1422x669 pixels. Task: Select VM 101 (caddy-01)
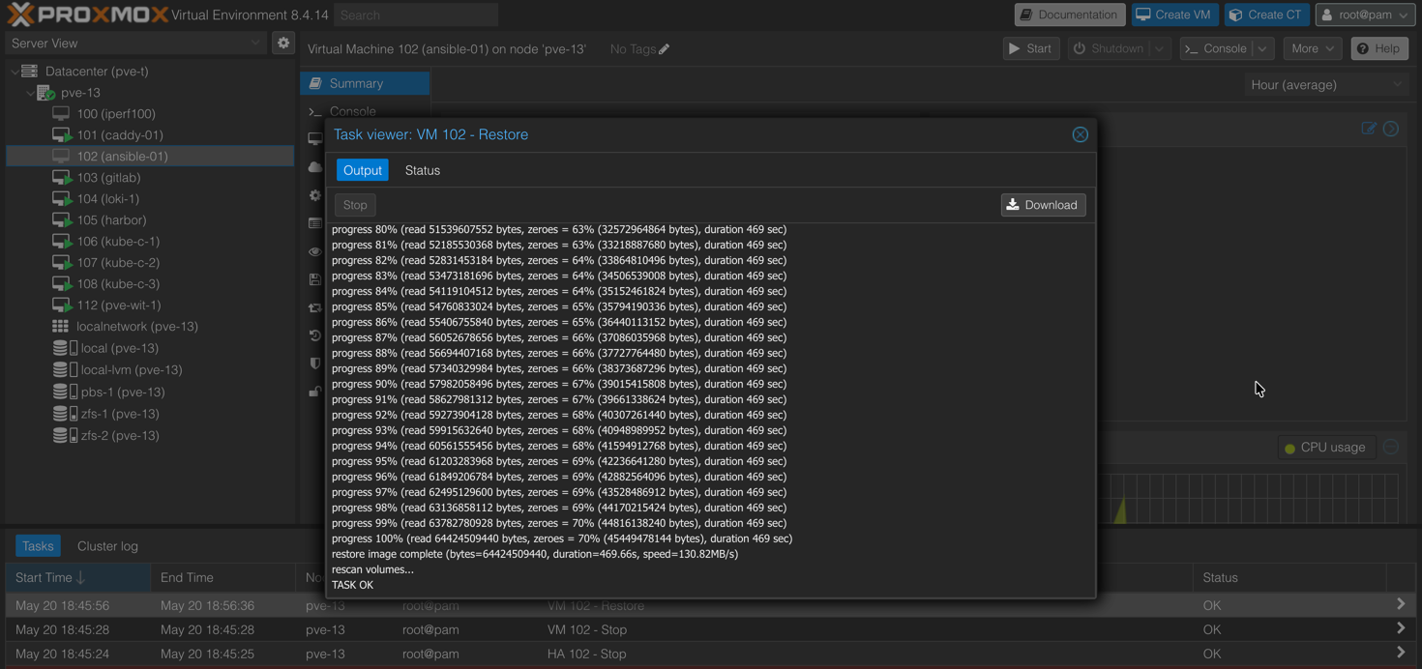coord(120,135)
